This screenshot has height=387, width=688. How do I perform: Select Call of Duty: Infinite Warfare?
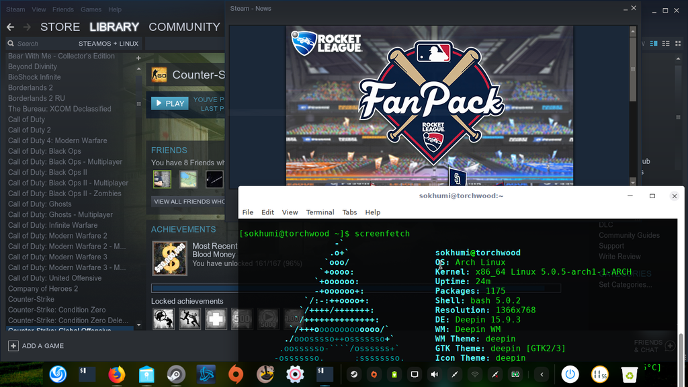52,225
